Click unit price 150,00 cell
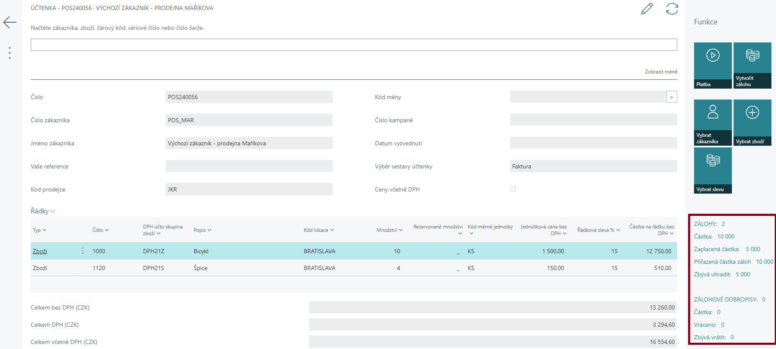Screen dimensions: 776x349 click(x=556, y=268)
